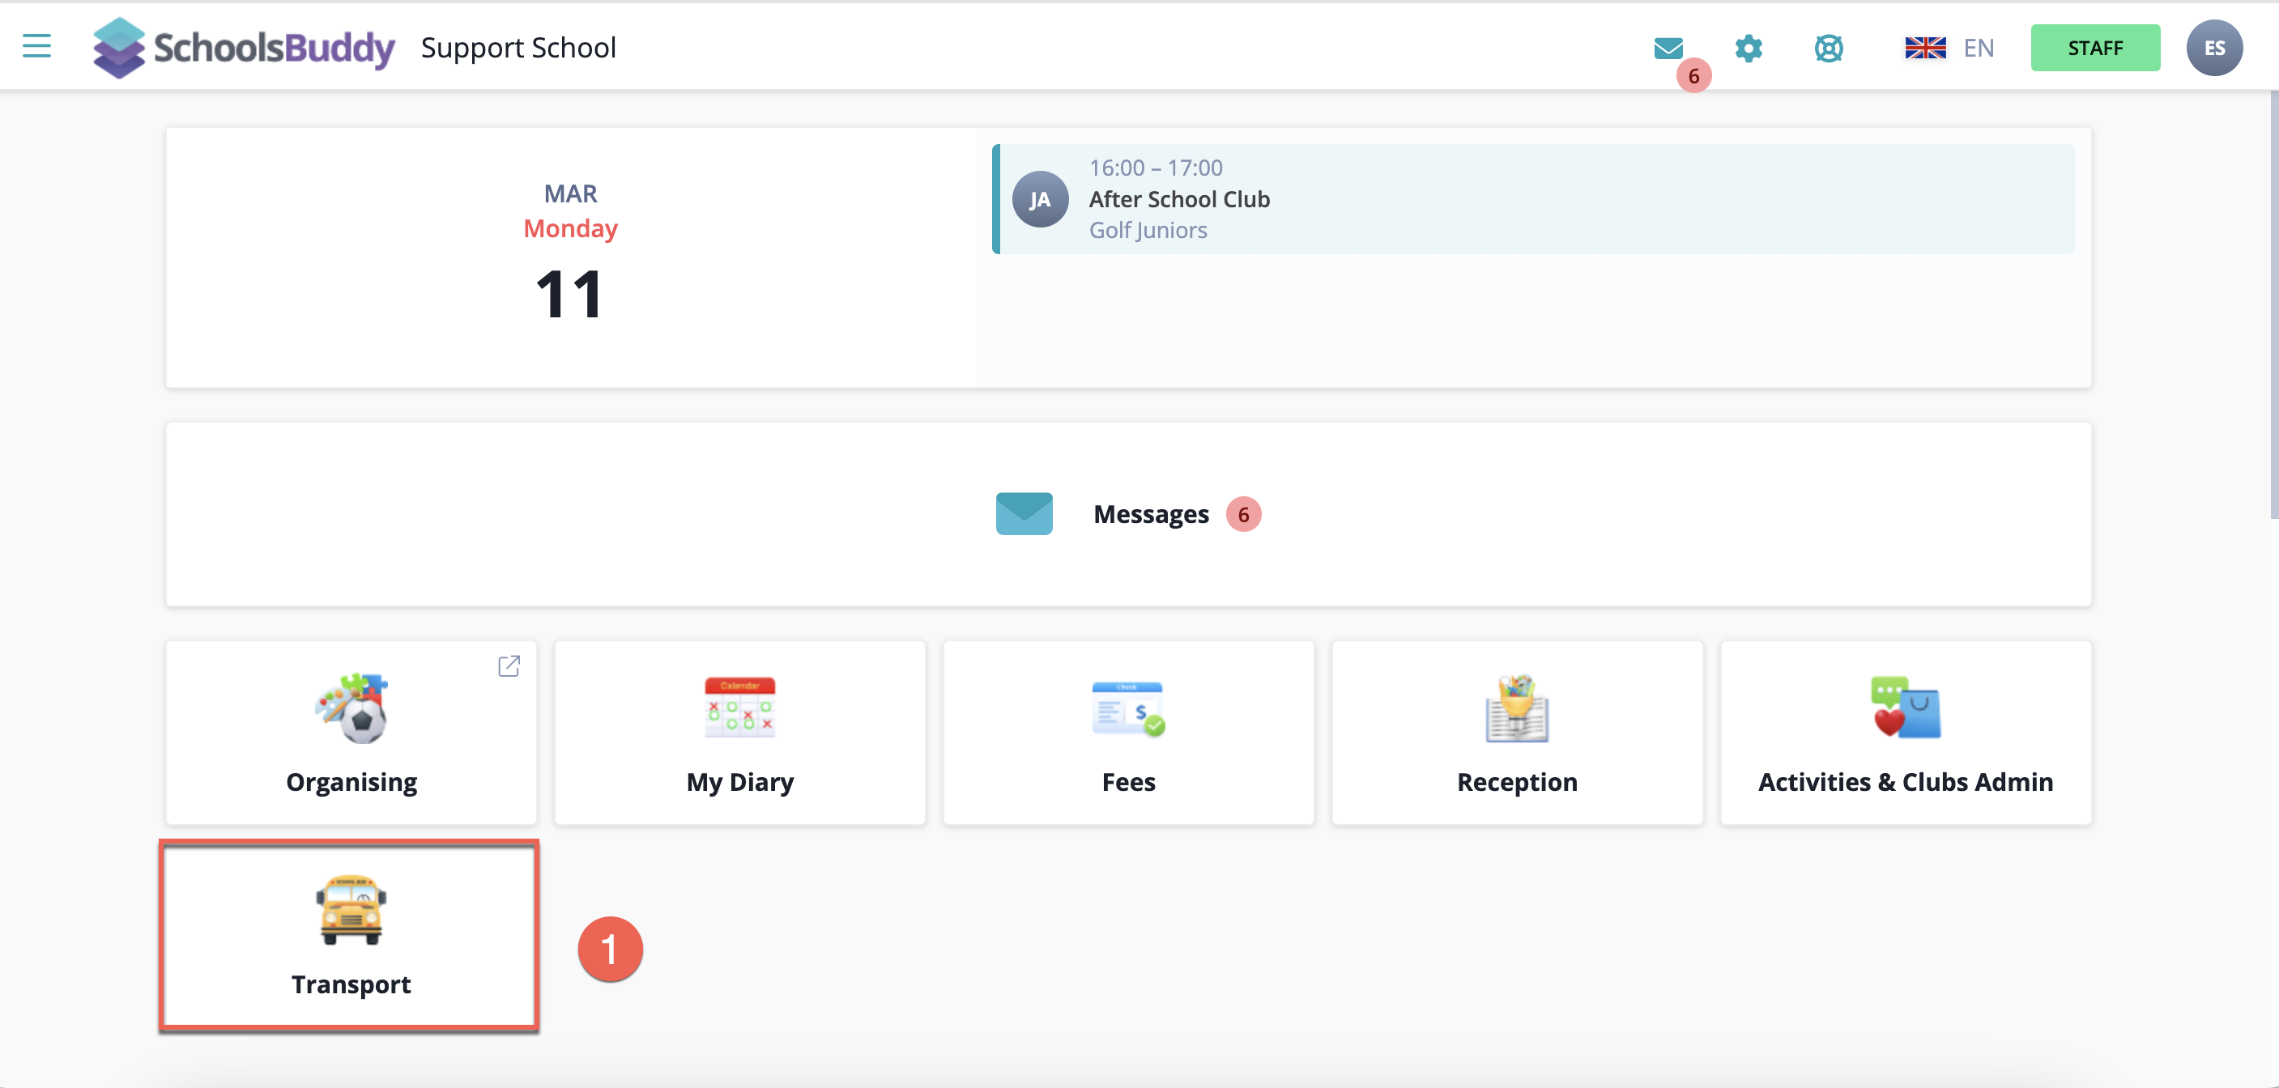Screen dimensions: 2279x1088
Task: Open the ES user avatar menu
Action: pyautogui.click(x=2213, y=48)
